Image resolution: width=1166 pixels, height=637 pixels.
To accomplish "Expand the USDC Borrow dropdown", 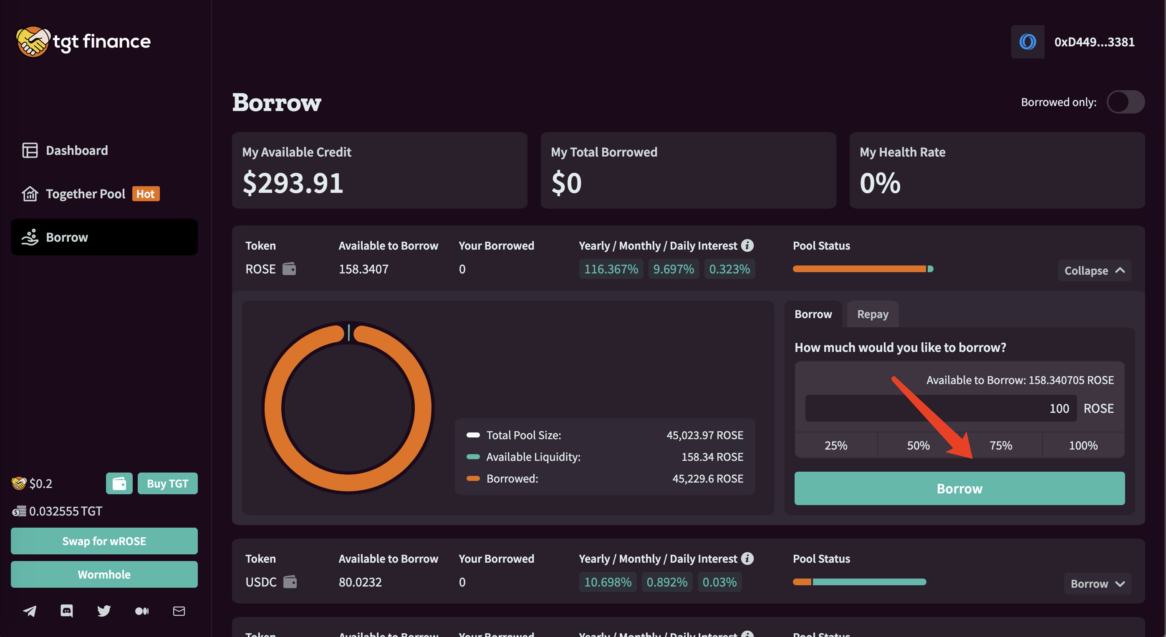I will [x=1097, y=584].
